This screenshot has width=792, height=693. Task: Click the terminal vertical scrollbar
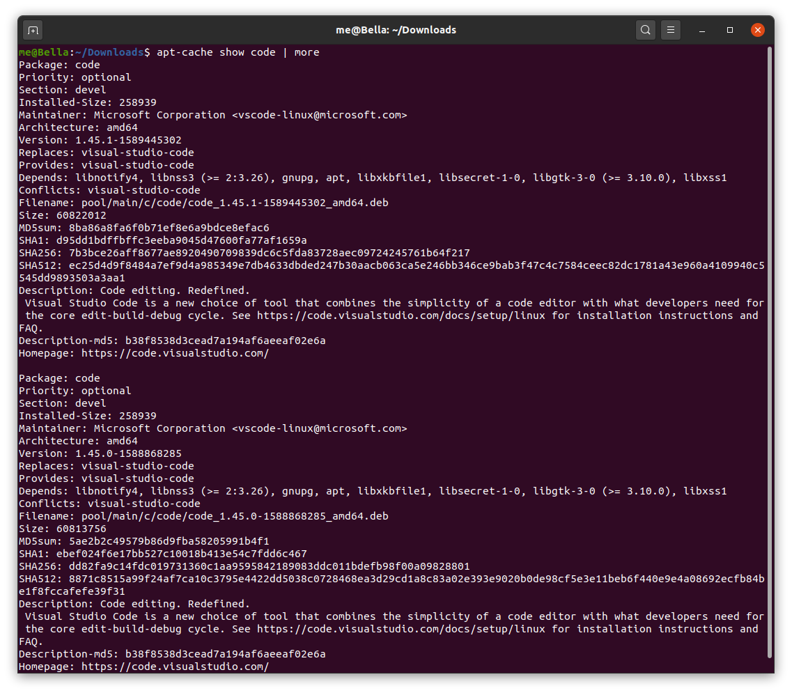point(770,352)
